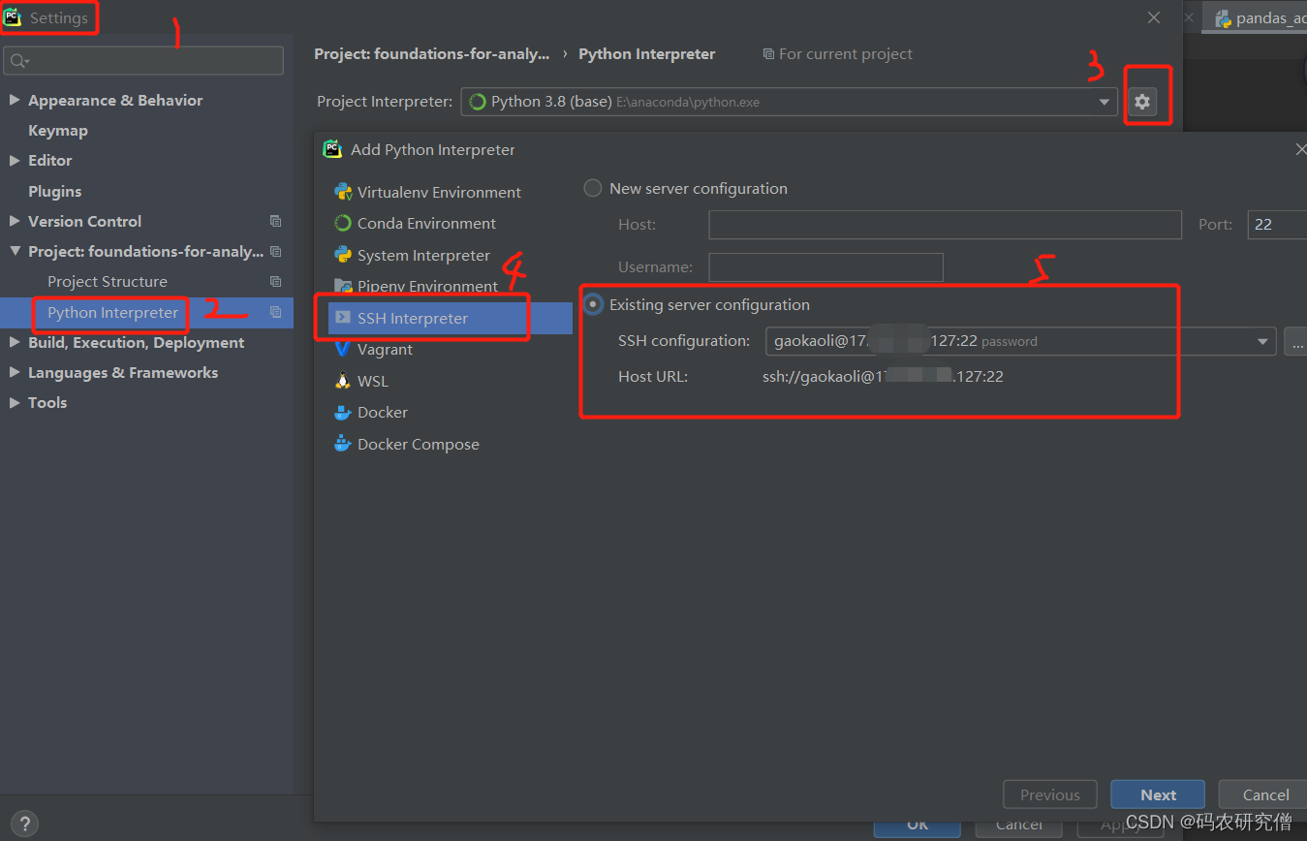Image resolution: width=1307 pixels, height=841 pixels.
Task: Click the copy icon beside Version Control
Action: tap(276, 221)
